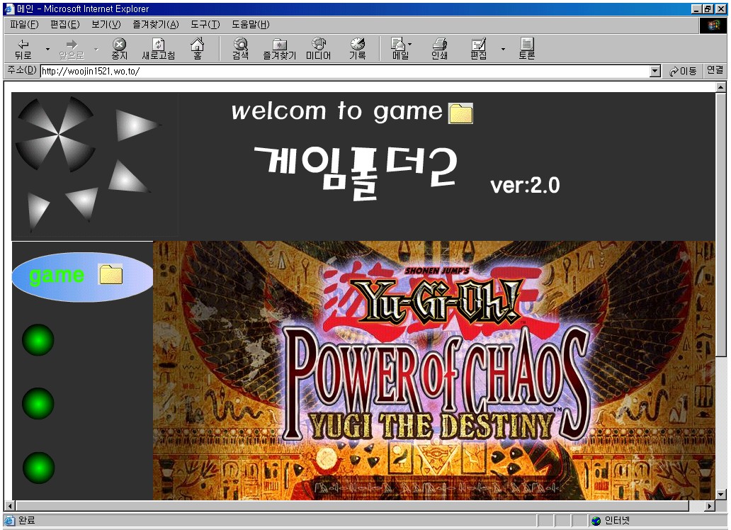Open History (기록) toolbar icon
Image resolution: width=731 pixels, height=530 pixels.
tap(357, 48)
